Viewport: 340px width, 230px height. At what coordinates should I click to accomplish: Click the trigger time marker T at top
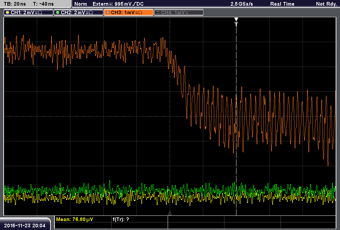pyautogui.click(x=236, y=22)
